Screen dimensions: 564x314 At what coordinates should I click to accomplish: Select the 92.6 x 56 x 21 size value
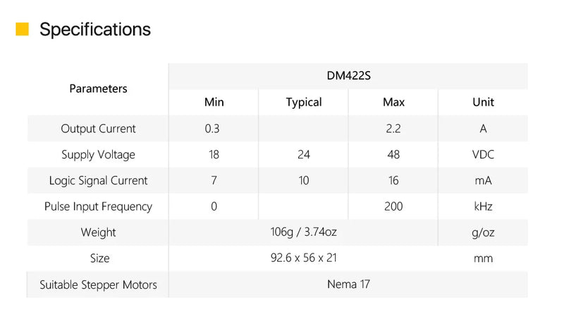click(x=304, y=258)
